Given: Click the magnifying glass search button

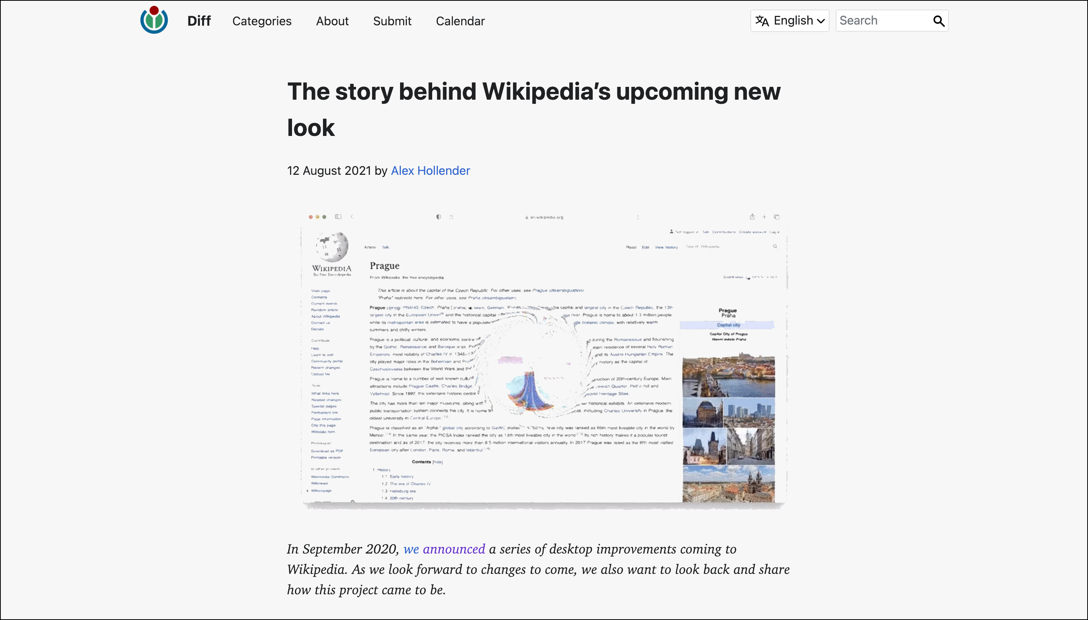Looking at the screenshot, I should coord(939,21).
